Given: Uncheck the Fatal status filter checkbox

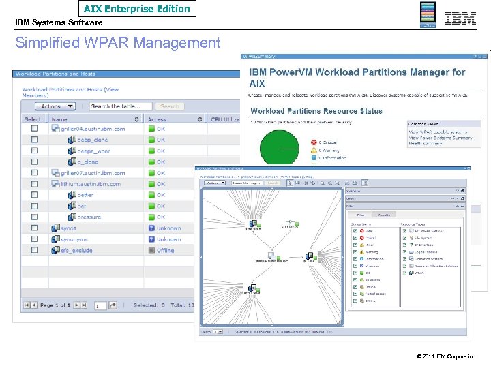Looking at the screenshot, I should point(355,231).
